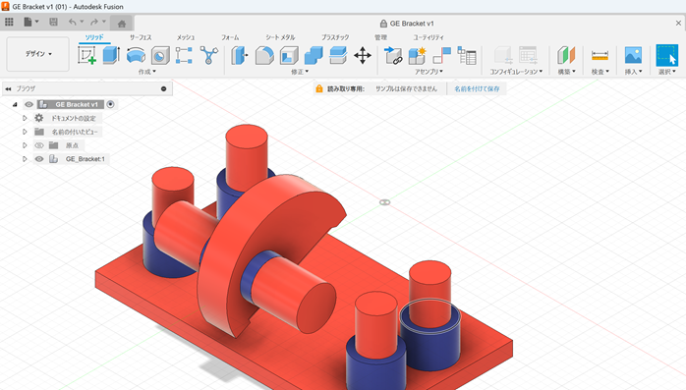
Task: Go to the Home tab icon
Action: point(122,24)
